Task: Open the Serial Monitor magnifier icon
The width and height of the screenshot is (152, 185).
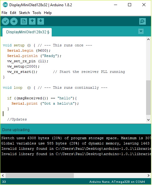Action: (x=142, y=21)
